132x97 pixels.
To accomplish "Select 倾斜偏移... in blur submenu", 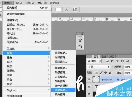I will (63, 62).
